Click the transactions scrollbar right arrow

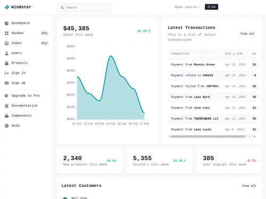point(254,136)
